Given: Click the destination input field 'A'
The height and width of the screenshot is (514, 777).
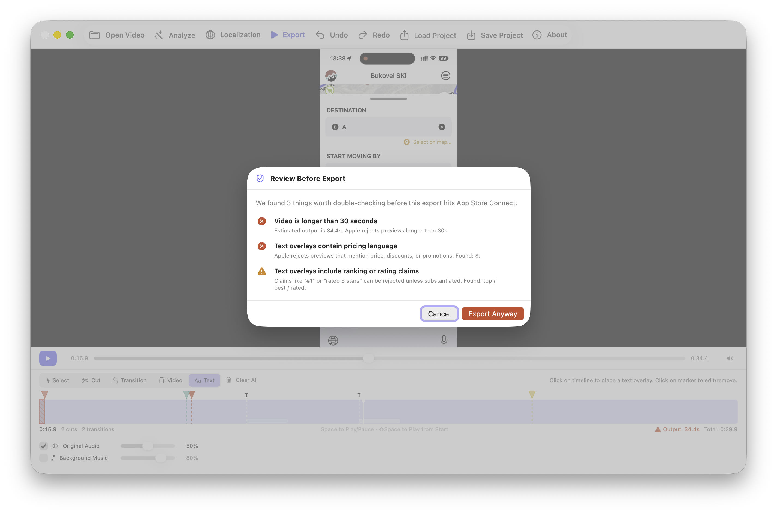Looking at the screenshot, I should pyautogui.click(x=388, y=127).
